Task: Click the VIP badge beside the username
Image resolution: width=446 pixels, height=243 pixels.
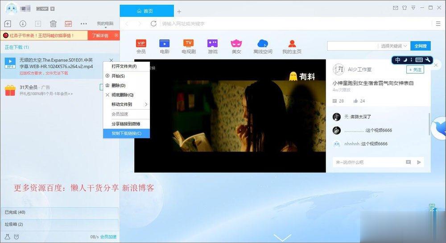Action: point(42,9)
